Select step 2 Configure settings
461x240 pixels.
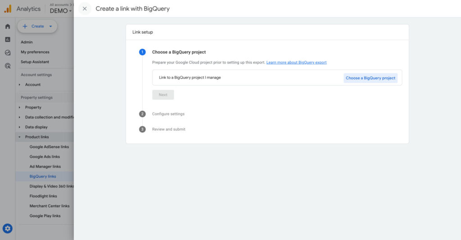[168, 114]
